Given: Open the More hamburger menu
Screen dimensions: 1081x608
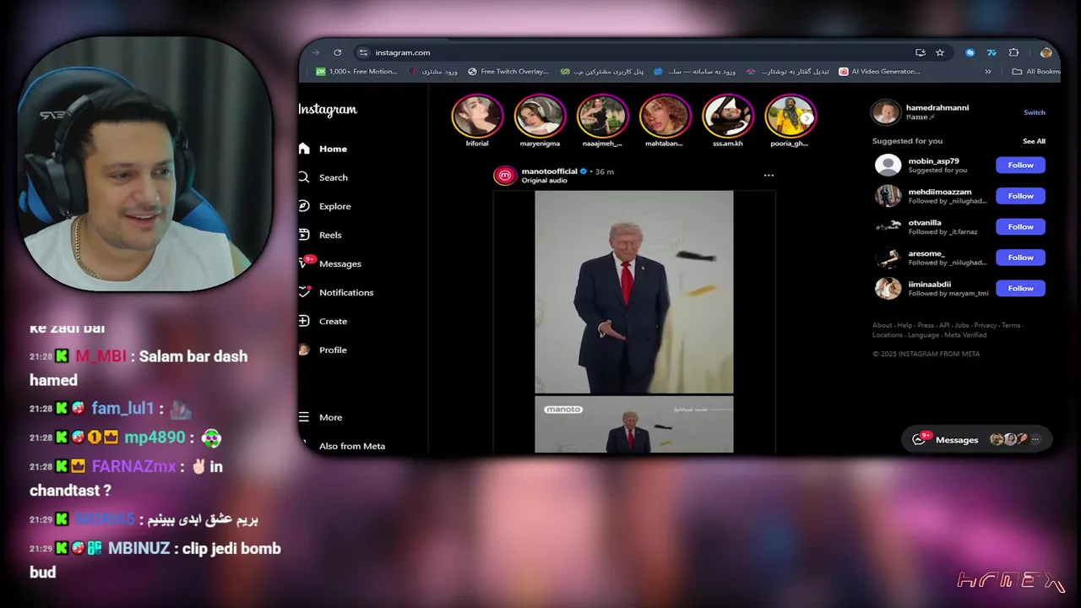Looking at the screenshot, I should point(304,417).
